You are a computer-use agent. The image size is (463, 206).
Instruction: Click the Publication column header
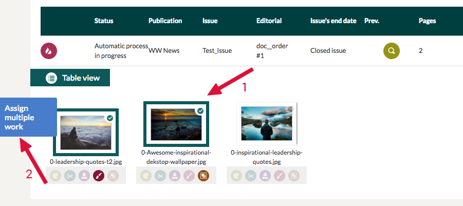click(165, 21)
